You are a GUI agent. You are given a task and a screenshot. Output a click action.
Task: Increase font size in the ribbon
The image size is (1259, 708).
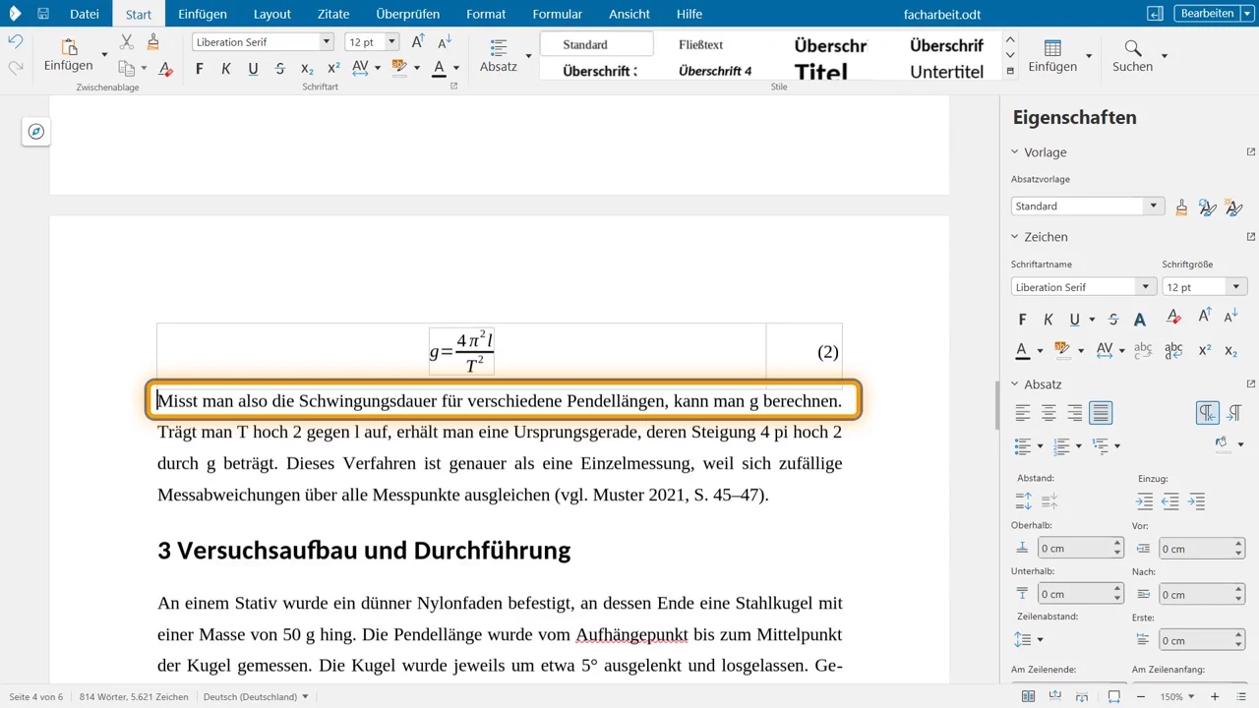point(418,41)
